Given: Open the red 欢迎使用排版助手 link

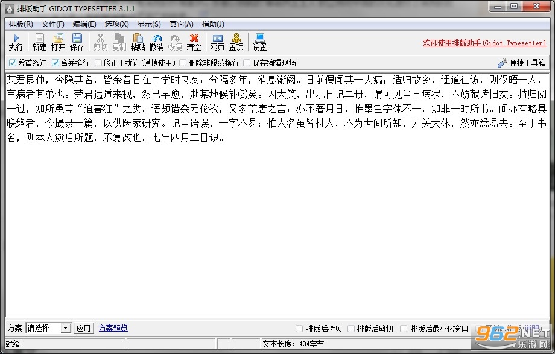Looking at the screenshot, I should pyautogui.click(x=484, y=43).
